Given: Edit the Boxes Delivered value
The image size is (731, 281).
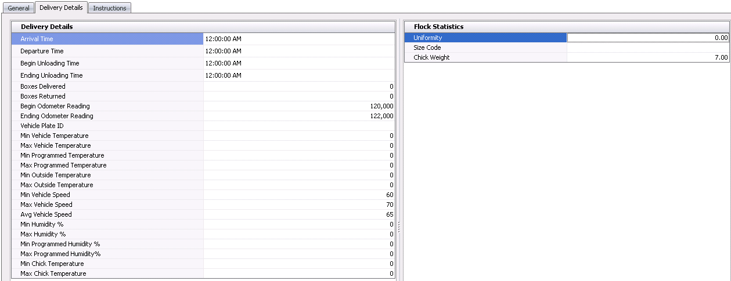Looking at the screenshot, I should pos(298,86).
